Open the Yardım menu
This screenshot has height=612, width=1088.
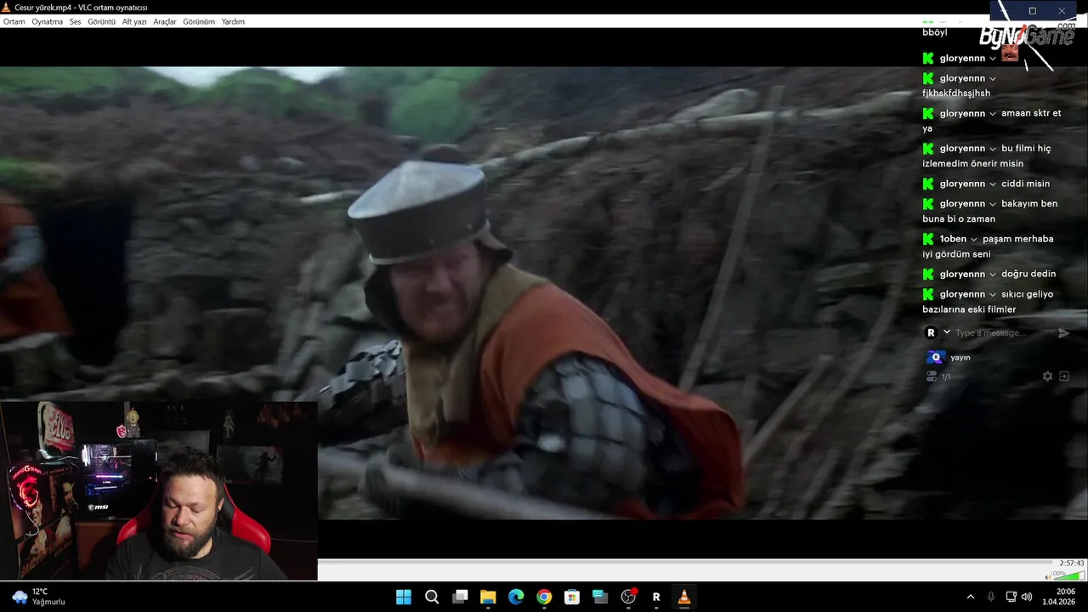coord(233,21)
